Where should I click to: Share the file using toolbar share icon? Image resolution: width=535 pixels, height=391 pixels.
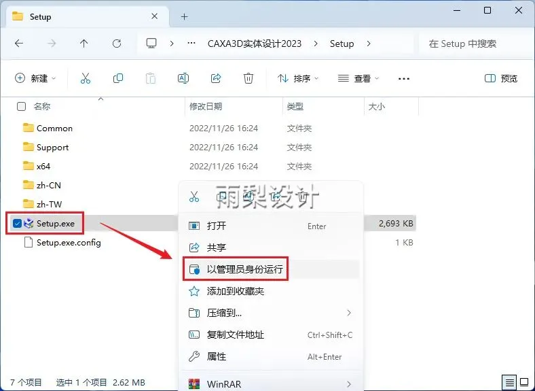tap(216, 78)
